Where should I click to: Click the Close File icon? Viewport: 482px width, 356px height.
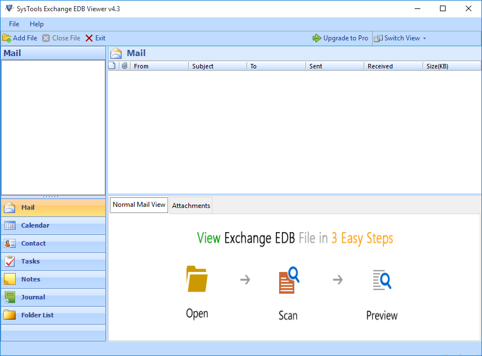point(46,38)
